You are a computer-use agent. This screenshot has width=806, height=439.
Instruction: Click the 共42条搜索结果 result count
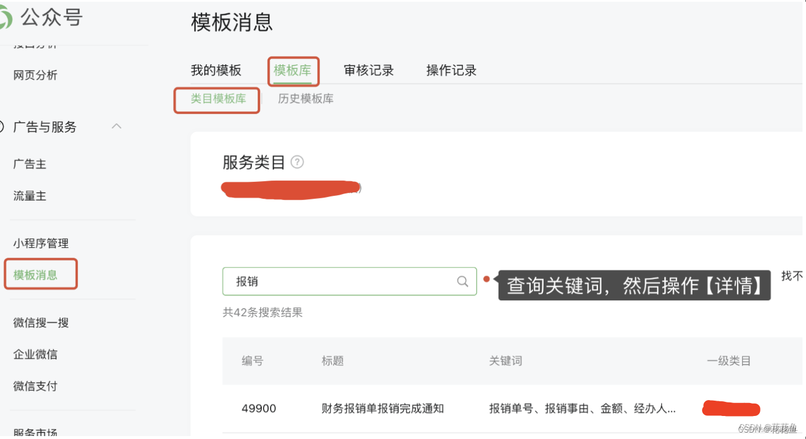click(262, 313)
